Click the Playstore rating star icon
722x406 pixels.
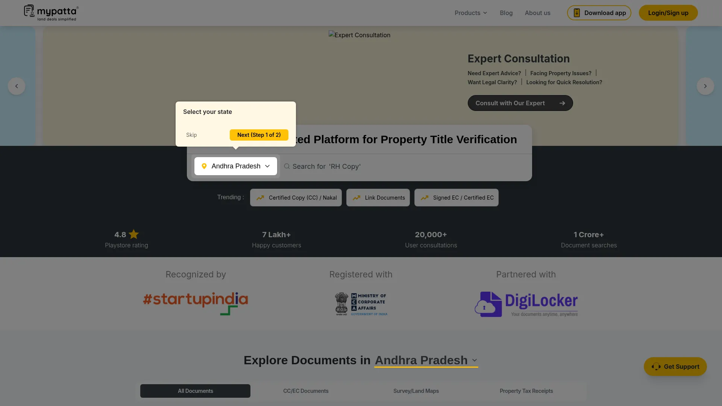(x=134, y=234)
